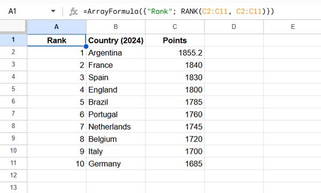
Task: Select the Spain cell
Action: pyautogui.click(x=116, y=77)
